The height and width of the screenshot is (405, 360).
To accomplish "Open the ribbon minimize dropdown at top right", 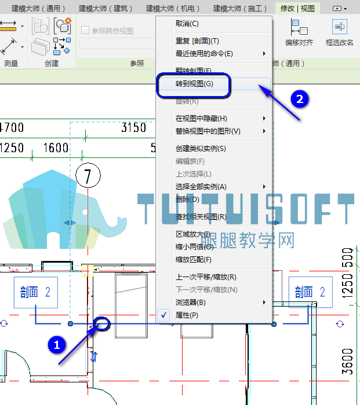I will [x=340, y=9].
